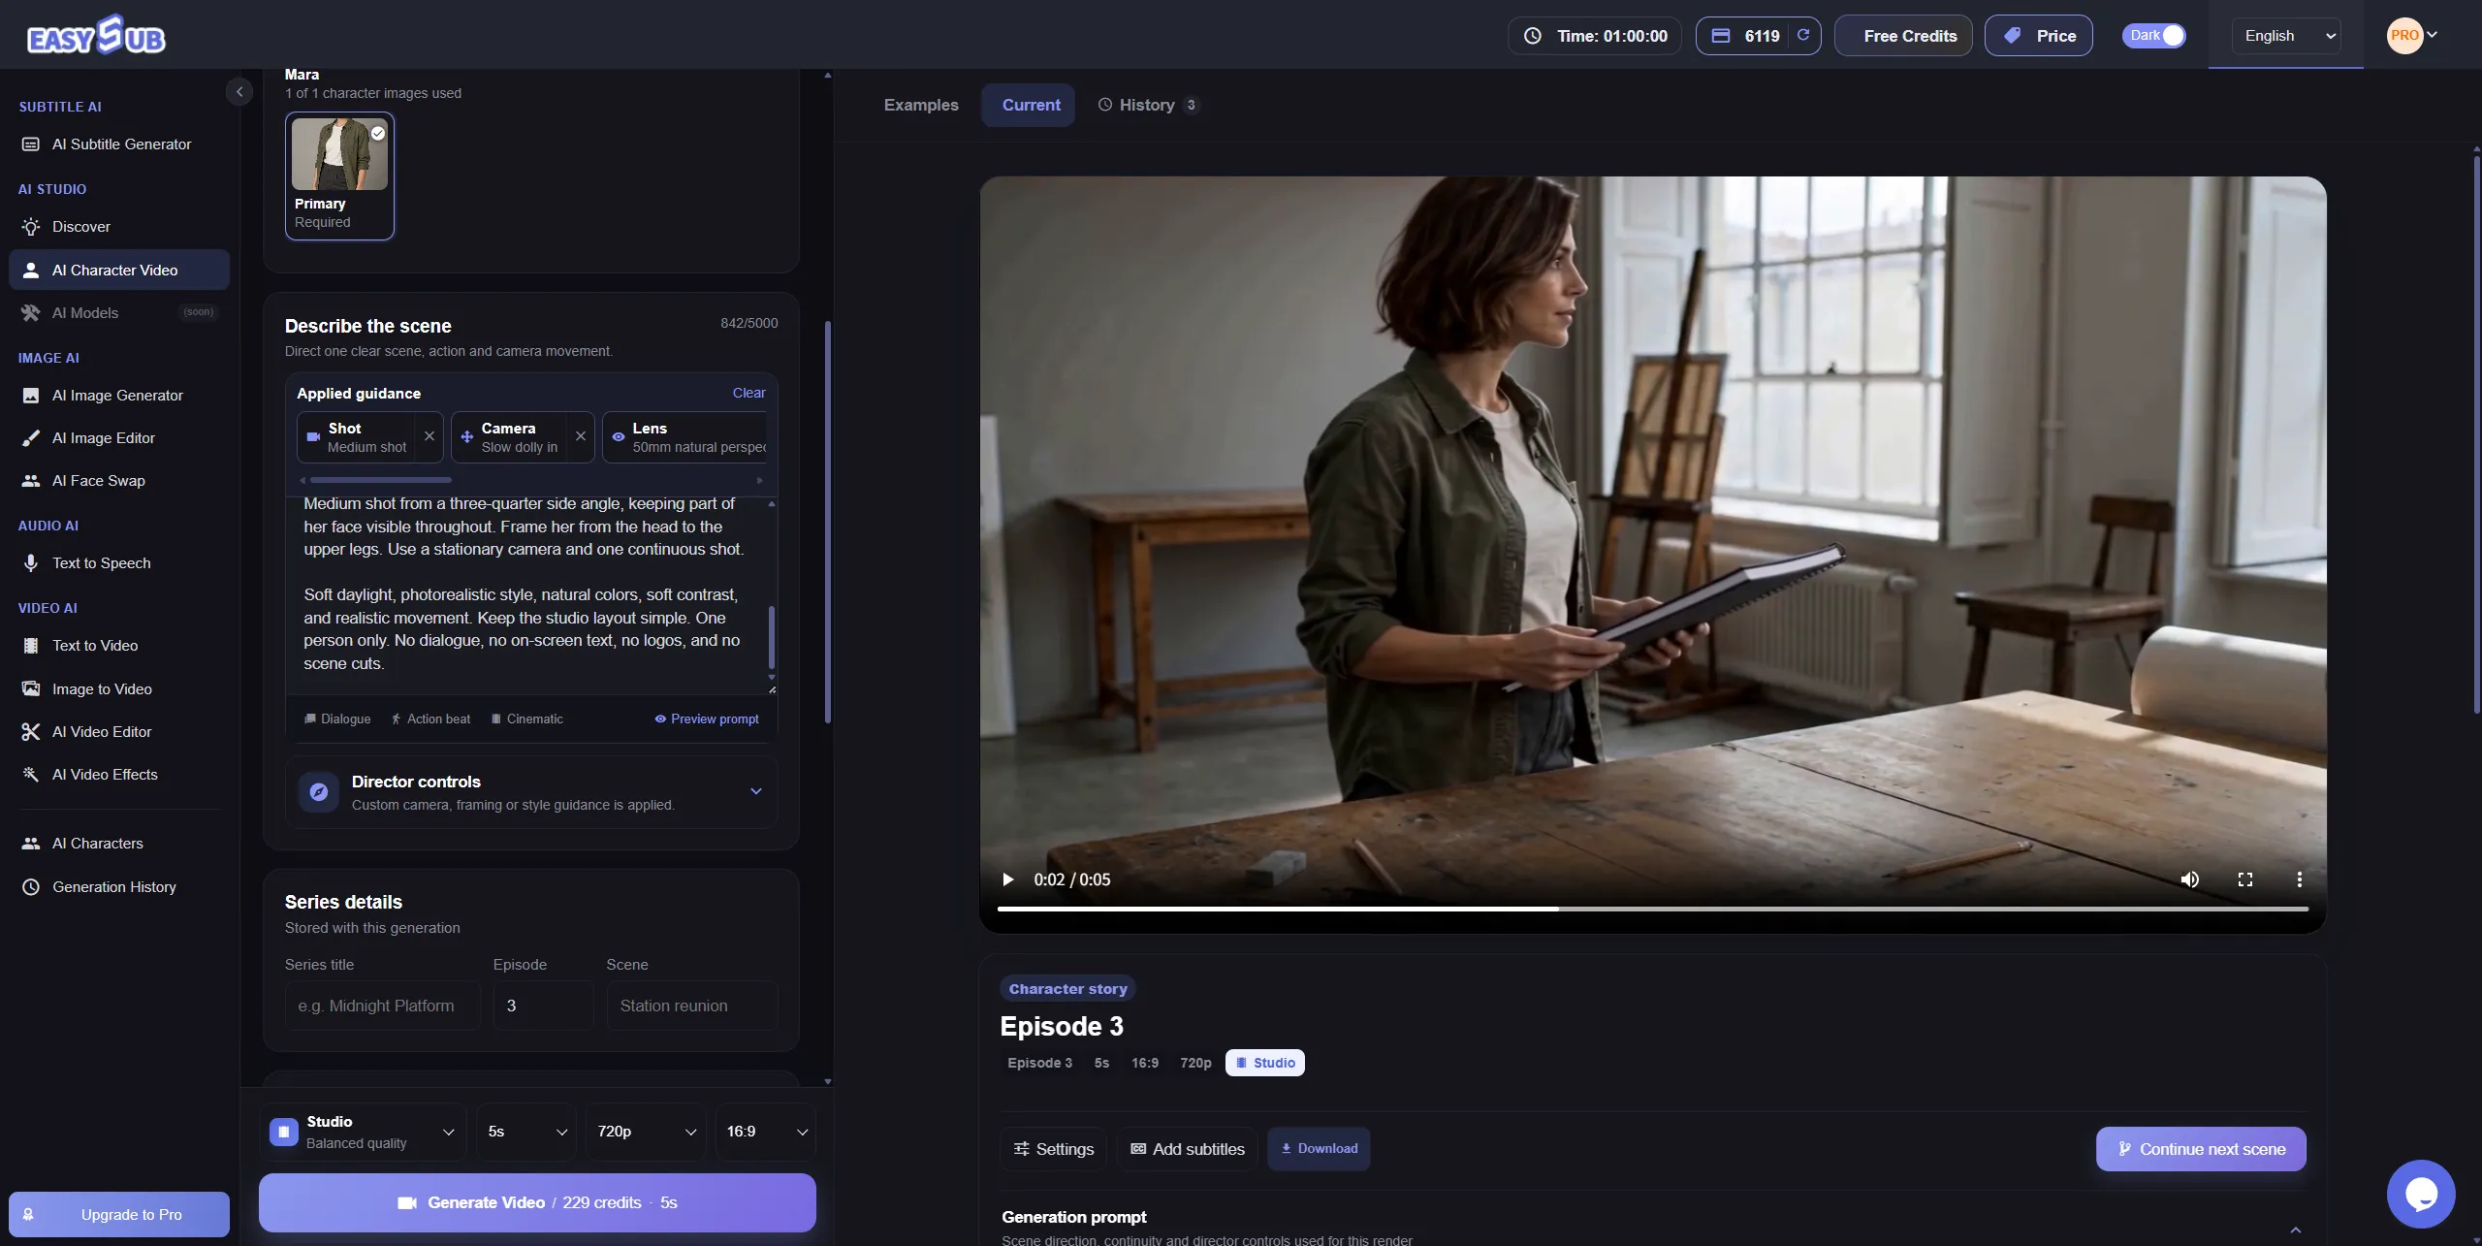Viewport: 2482px width, 1246px height.
Task: Open the AI Characters page
Action: 119,844
